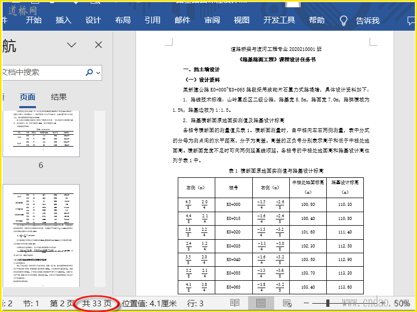Click the 100.80 ground elevation cell
The height and width of the screenshot is (312, 417).
308,204
